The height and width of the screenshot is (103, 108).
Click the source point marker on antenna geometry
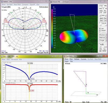coord(86,86)
